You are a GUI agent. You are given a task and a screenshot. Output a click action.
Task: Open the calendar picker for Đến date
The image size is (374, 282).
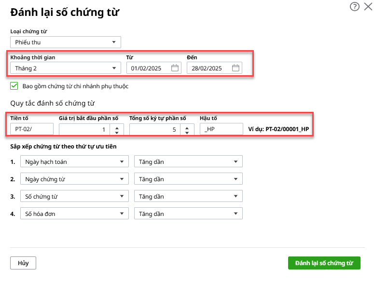tap(235, 68)
